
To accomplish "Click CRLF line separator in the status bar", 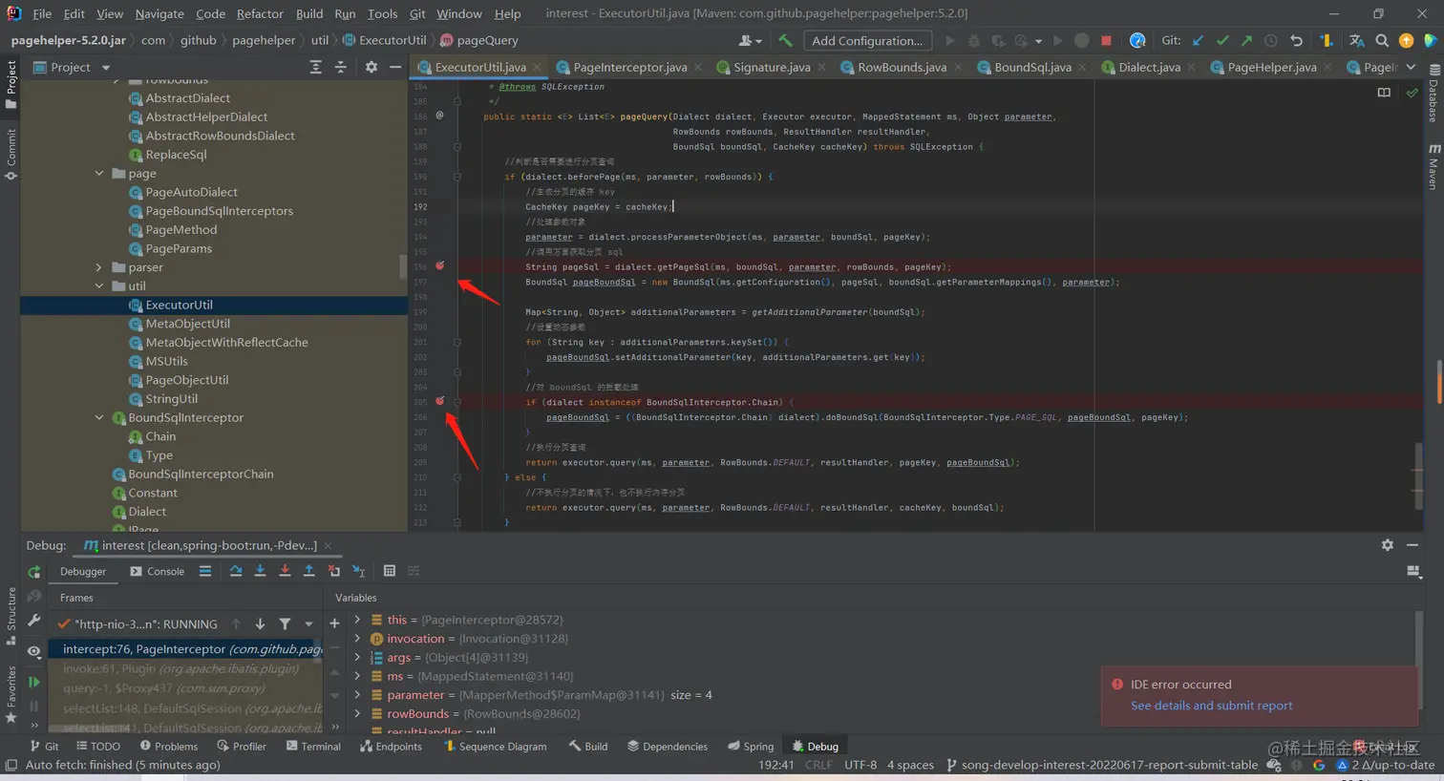I will coord(818,765).
